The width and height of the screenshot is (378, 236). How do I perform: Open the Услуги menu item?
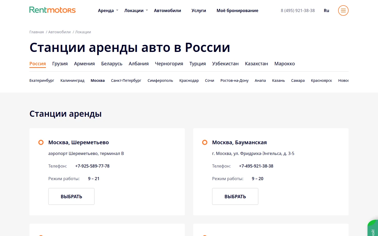pos(199,10)
